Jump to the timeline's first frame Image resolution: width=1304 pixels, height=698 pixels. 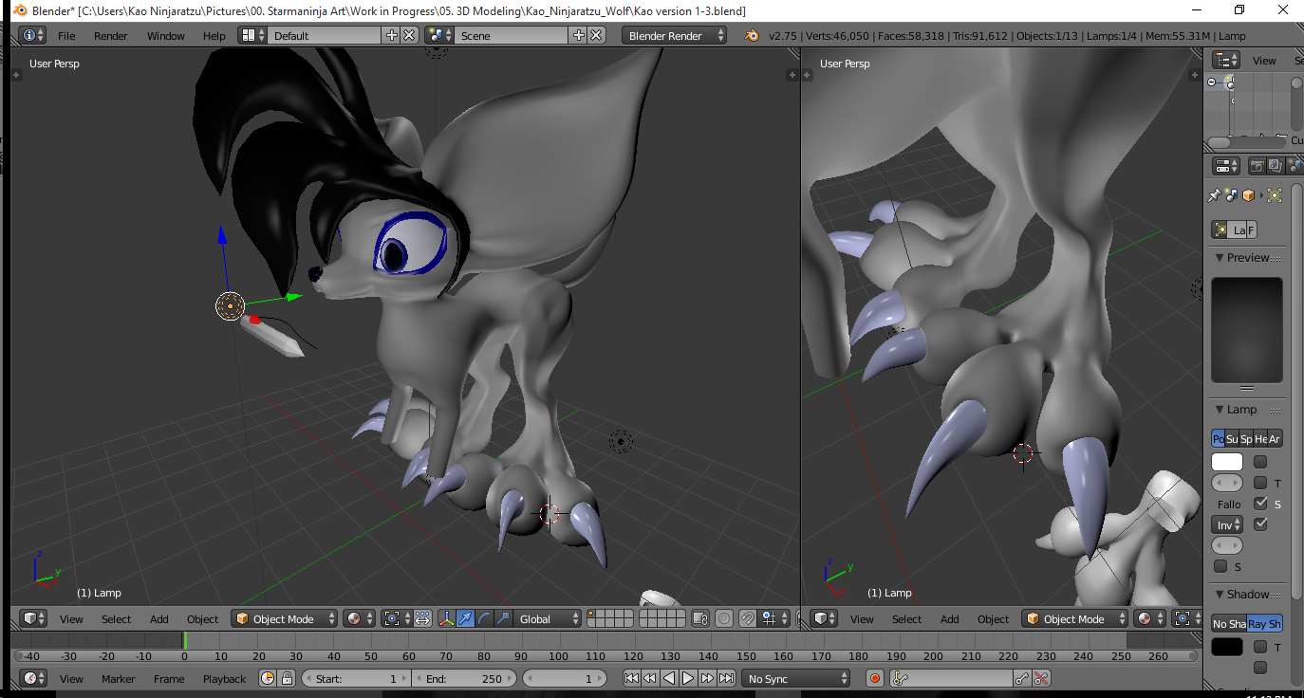[x=631, y=679]
